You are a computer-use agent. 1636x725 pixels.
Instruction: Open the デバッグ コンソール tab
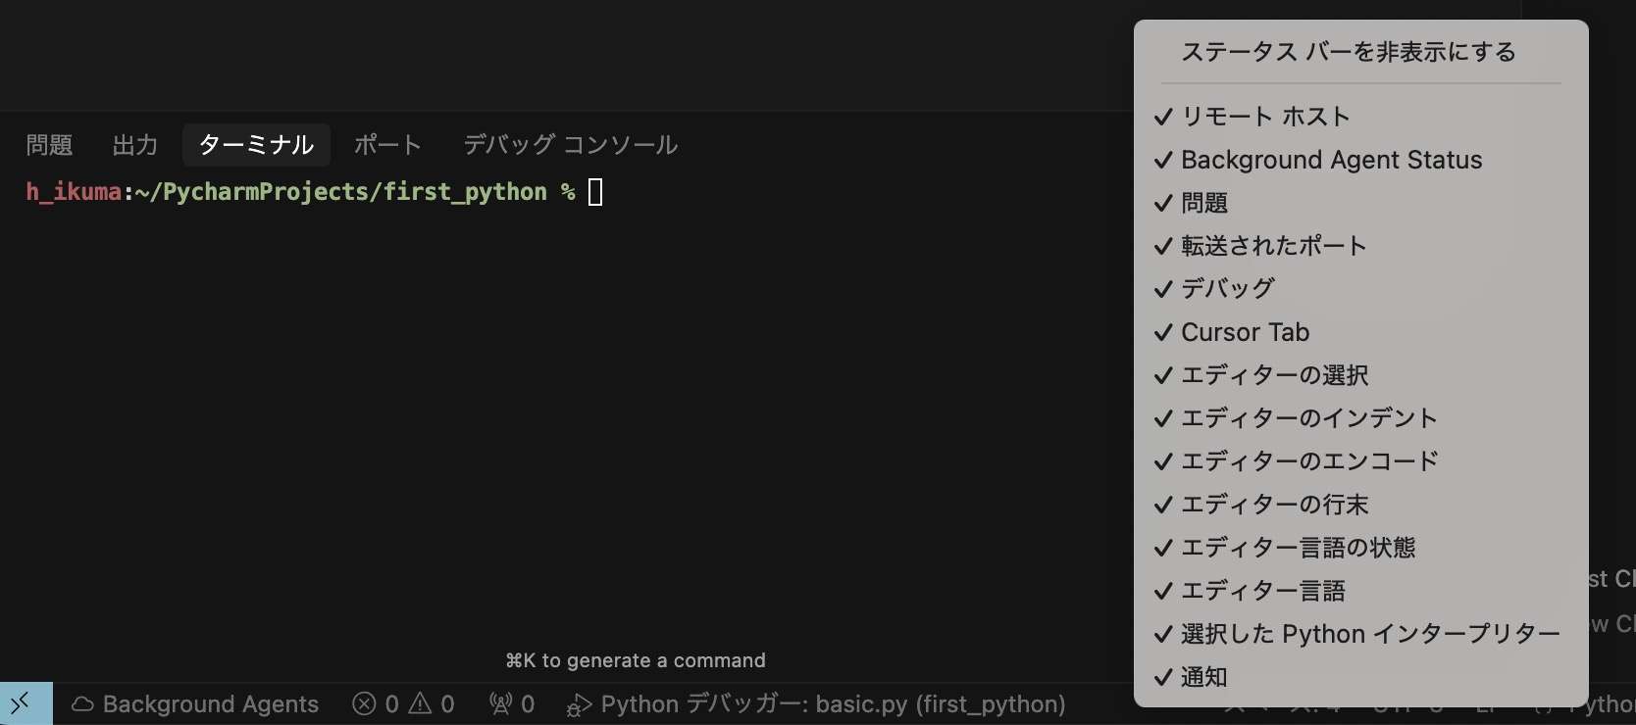click(x=571, y=145)
